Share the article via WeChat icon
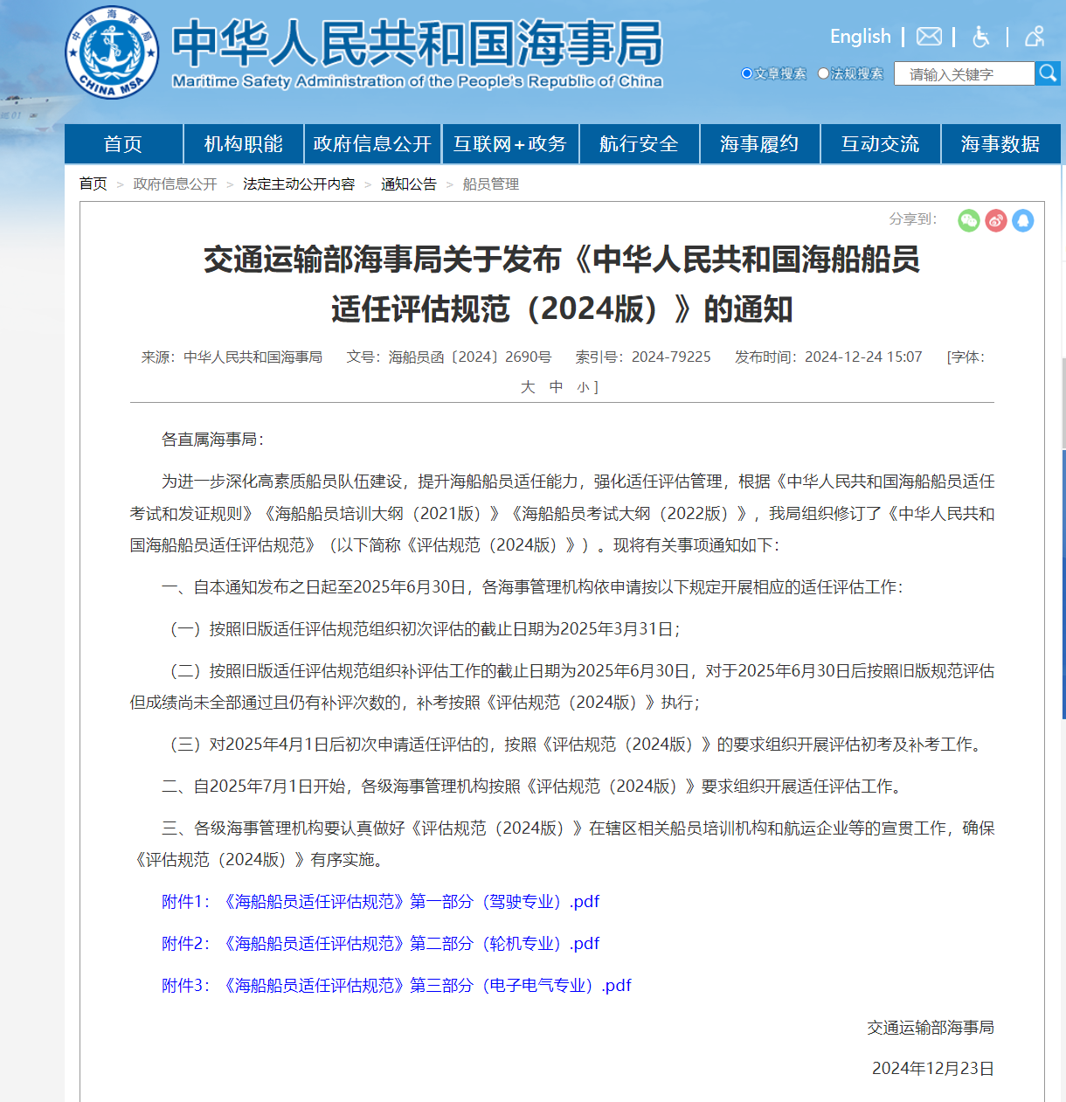Image resolution: width=1066 pixels, height=1102 pixels. 969,220
